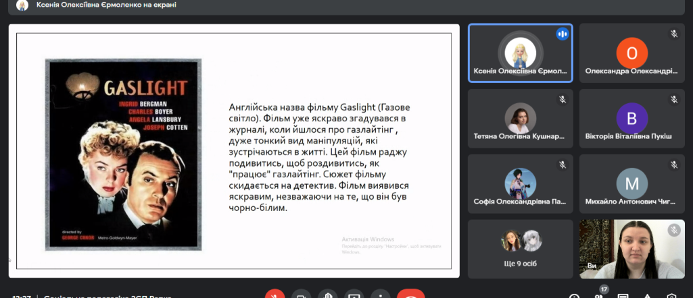Click muted mic icon on Олександра's tile
The height and width of the screenshot is (298, 693).
673,34
